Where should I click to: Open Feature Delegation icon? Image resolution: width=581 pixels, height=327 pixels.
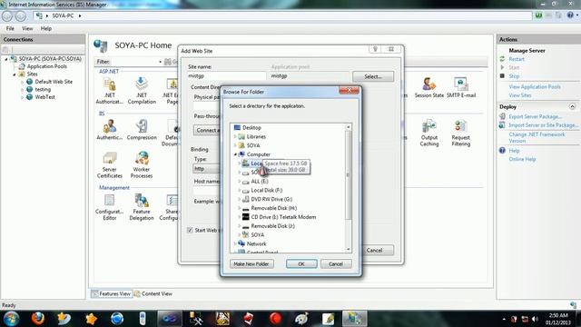tap(142, 207)
